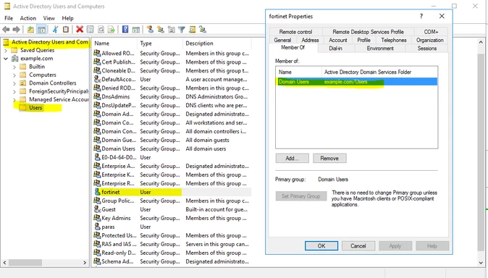Click the dialog help question mark
Screen dimensions: 488x278
421,16
